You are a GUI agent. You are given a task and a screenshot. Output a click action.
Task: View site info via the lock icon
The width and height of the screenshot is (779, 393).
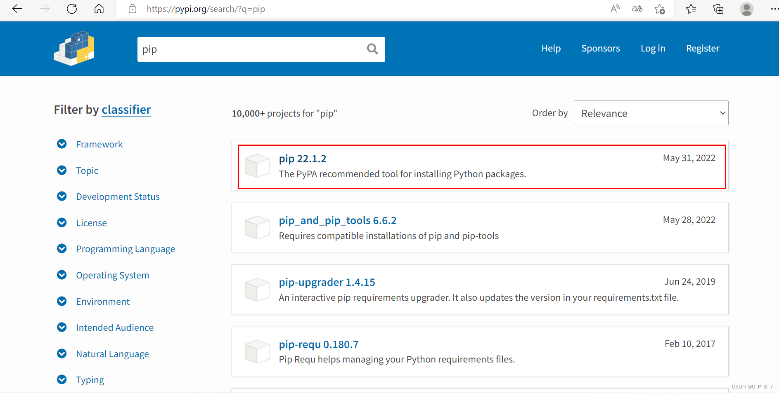[133, 9]
